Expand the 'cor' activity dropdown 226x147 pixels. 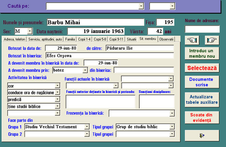point(57,86)
